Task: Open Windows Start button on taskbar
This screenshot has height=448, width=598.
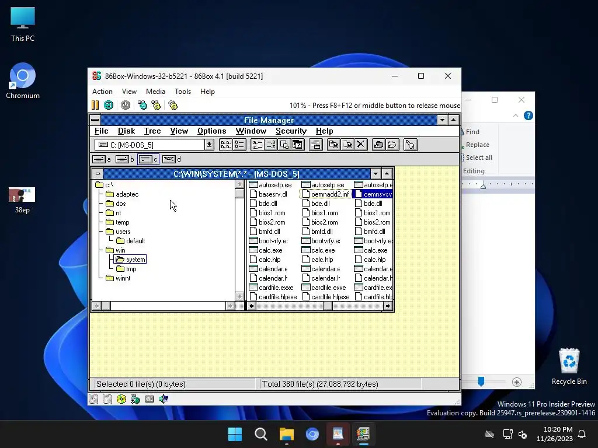Action: (235, 434)
